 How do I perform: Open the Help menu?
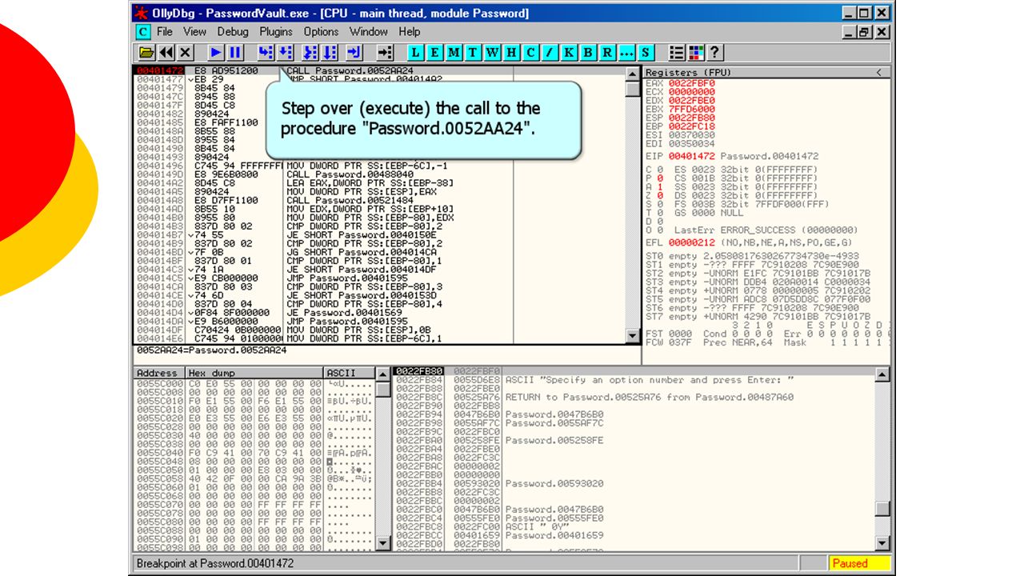(x=409, y=32)
